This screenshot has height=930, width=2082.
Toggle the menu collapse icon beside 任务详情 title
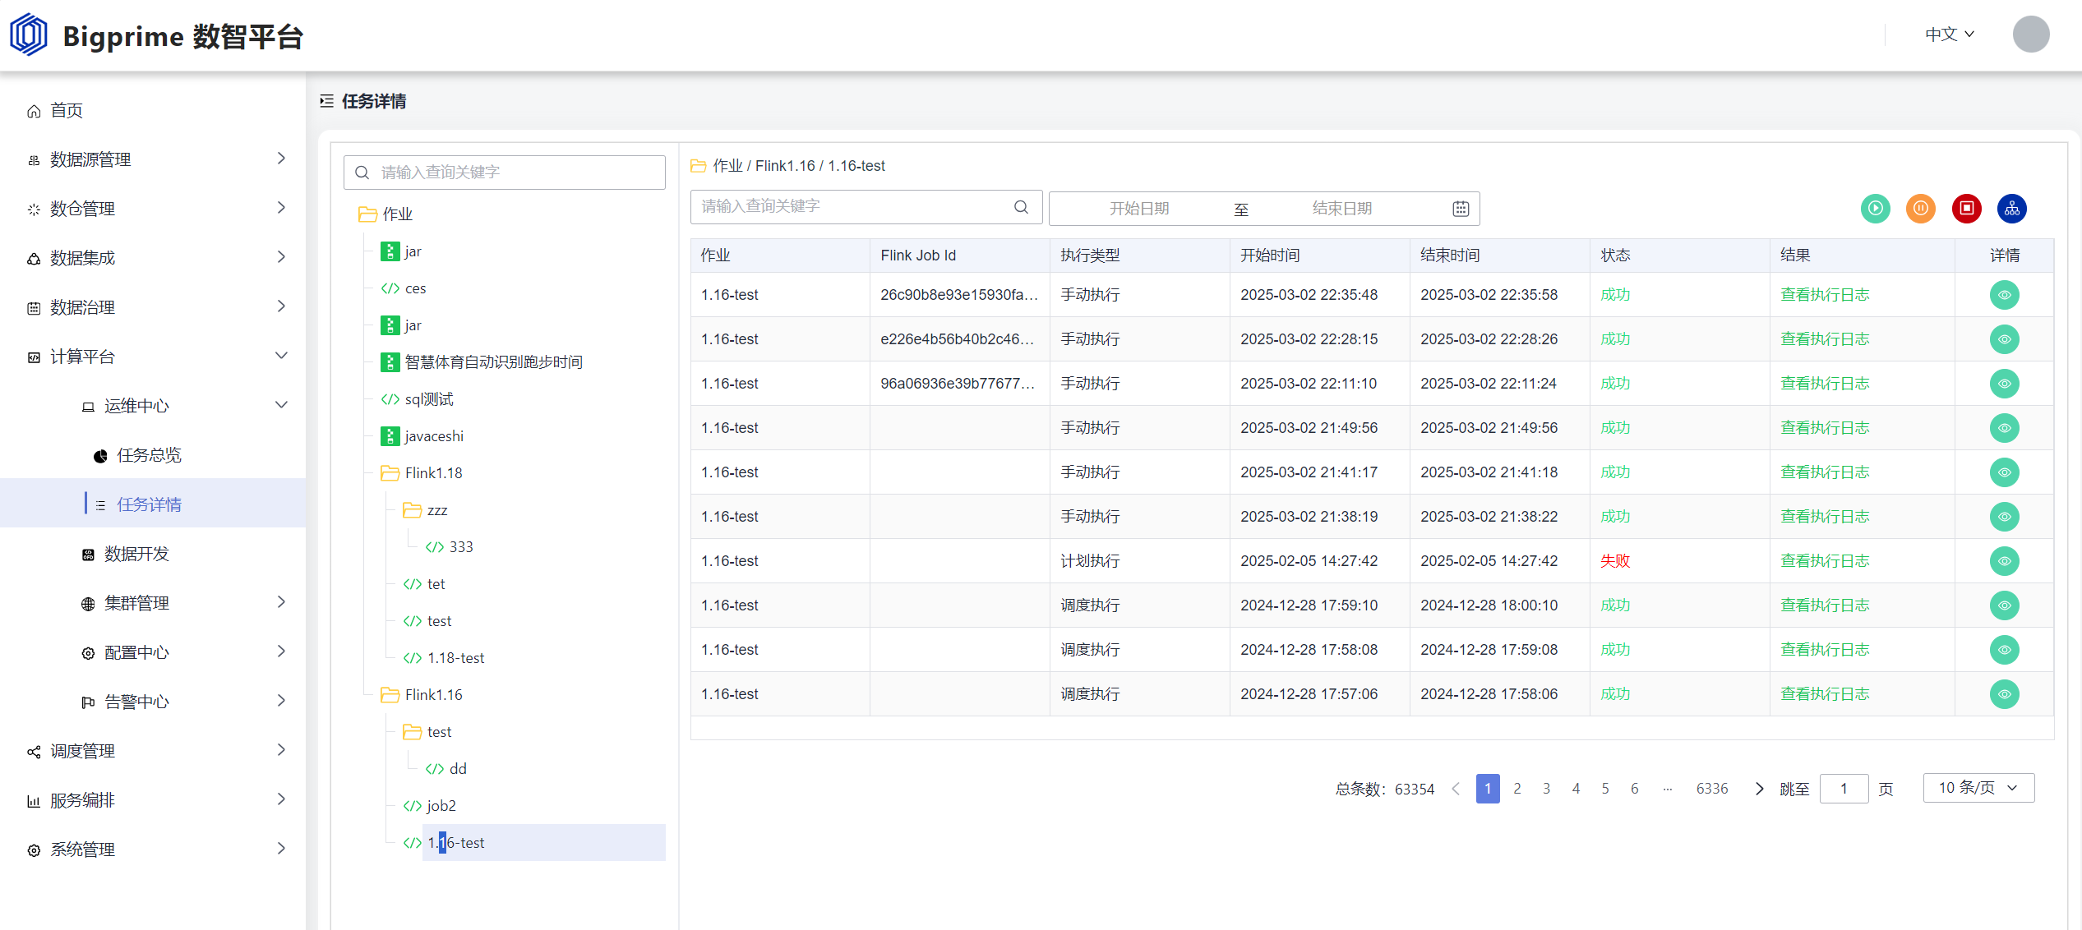[x=326, y=101]
